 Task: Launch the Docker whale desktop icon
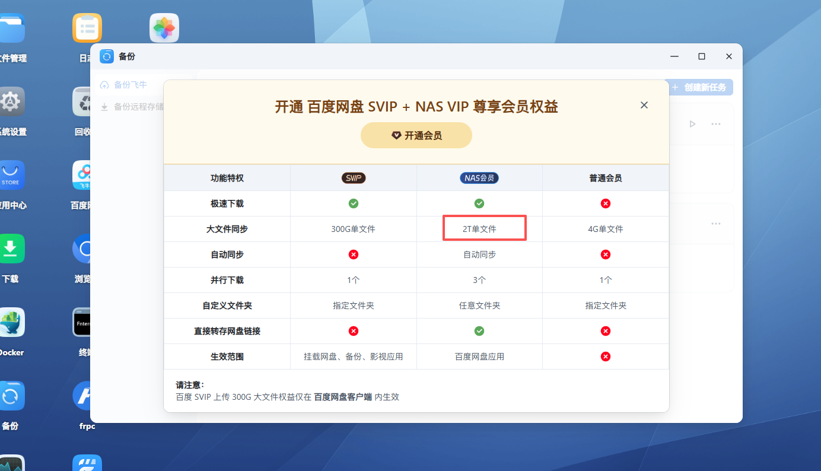coord(11,322)
